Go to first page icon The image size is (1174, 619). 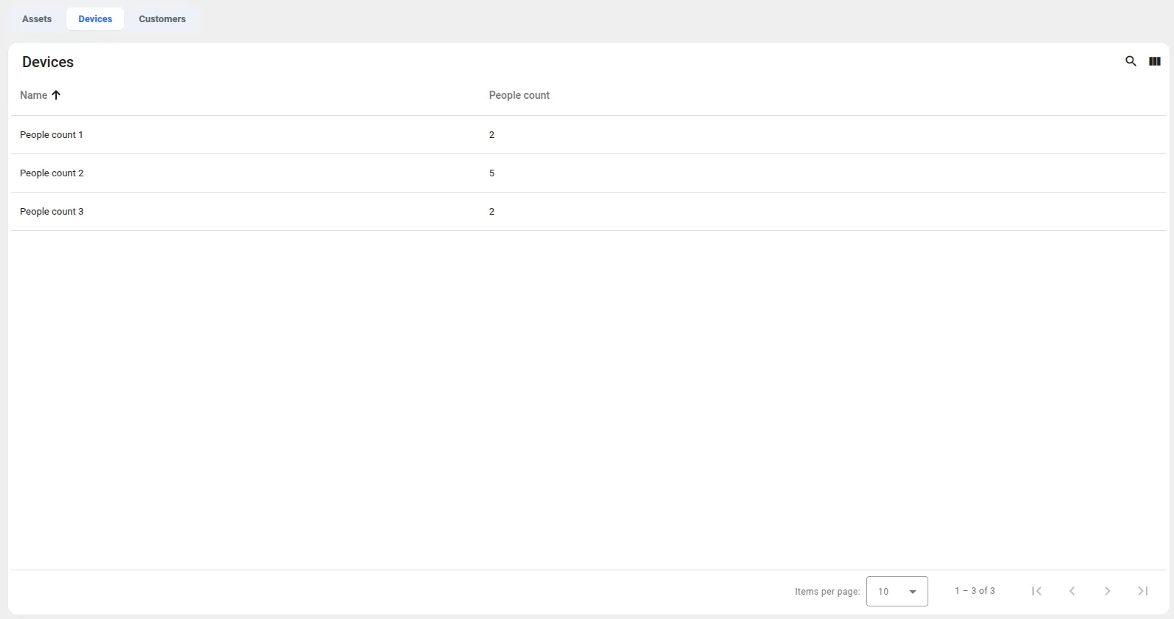pyautogui.click(x=1037, y=591)
